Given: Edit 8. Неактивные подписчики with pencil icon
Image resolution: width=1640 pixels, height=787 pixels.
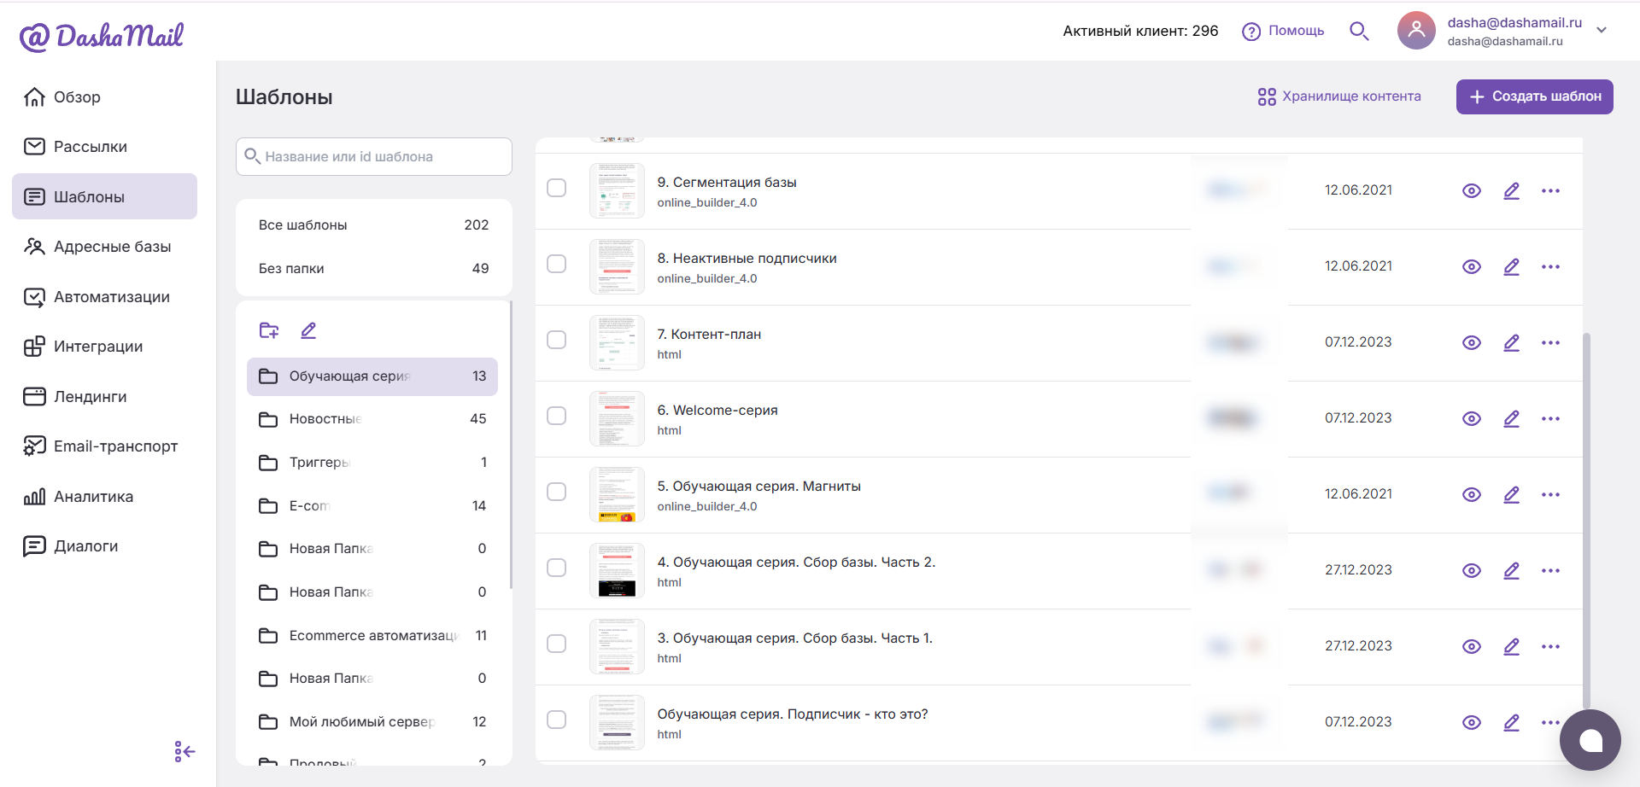Looking at the screenshot, I should coord(1511,267).
